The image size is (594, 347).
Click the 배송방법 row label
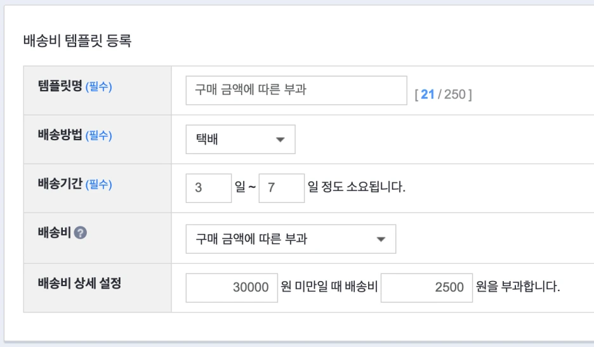point(60,135)
